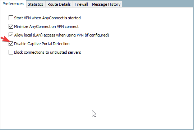Click the blank white area below the checkbox list

97,91
